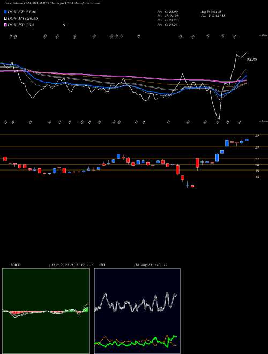Click the 23.32 price label on the EMA chart

(x=251, y=60)
